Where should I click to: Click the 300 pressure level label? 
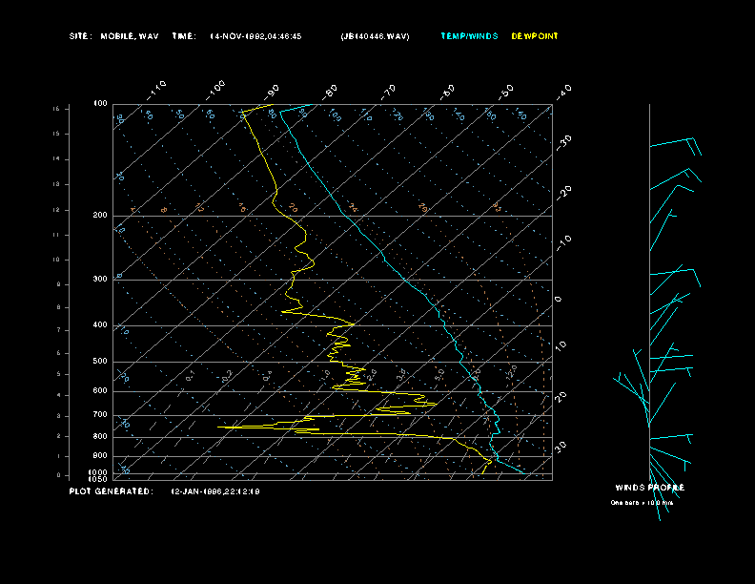point(100,279)
